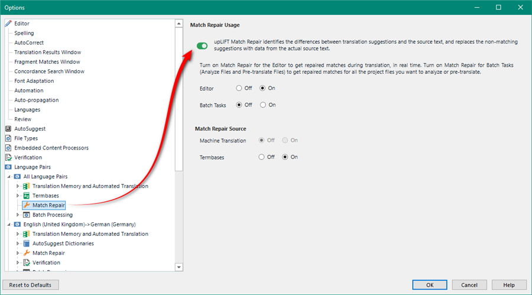
Task: Click the Embedded Content Processors icon
Action: [x=8, y=148]
